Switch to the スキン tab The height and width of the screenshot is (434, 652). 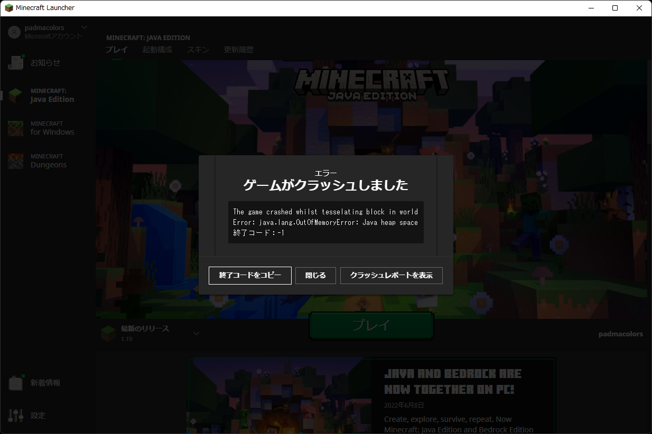click(198, 50)
